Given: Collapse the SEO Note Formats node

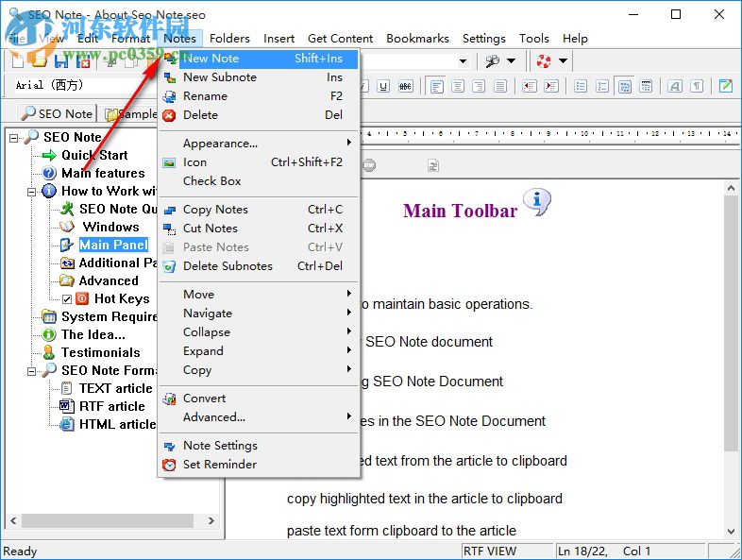Looking at the screenshot, I should pyautogui.click(x=31, y=371).
